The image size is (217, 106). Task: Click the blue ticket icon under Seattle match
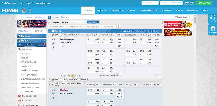point(69,76)
